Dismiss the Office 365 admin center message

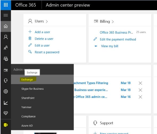click(140, 97)
